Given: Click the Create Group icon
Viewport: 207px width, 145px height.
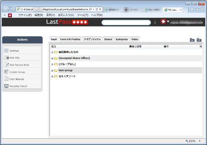Looking at the screenshot, I should 6,72.
